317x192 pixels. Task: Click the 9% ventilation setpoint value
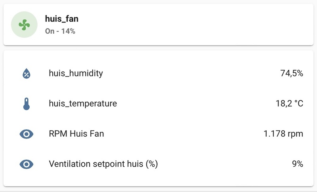tap(298, 164)
